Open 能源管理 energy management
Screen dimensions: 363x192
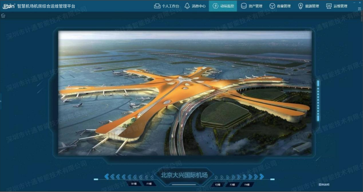click(x=308, y=6)
